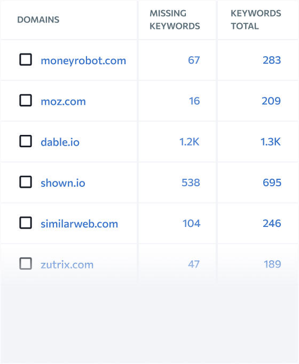The image size is (299, 364).
Task: Enable the shown.io checkbox
Action: click(x=26, y=182)
